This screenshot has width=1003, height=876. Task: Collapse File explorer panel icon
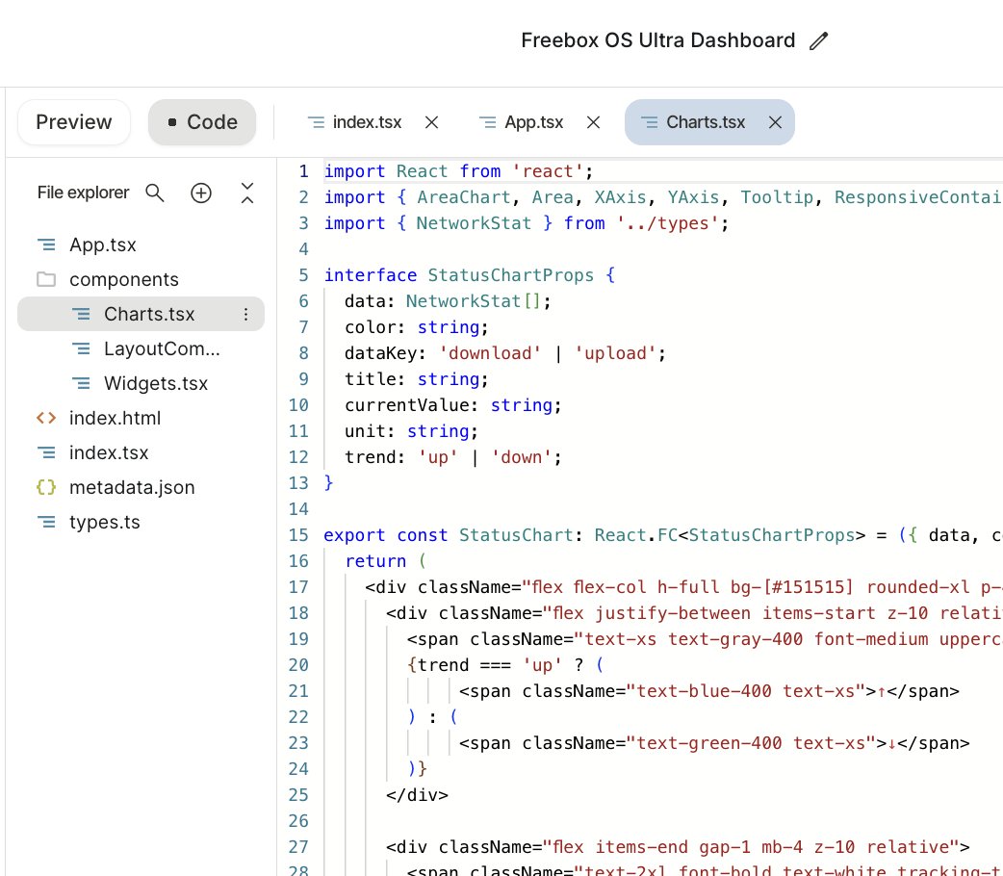(x=247, y=193)
